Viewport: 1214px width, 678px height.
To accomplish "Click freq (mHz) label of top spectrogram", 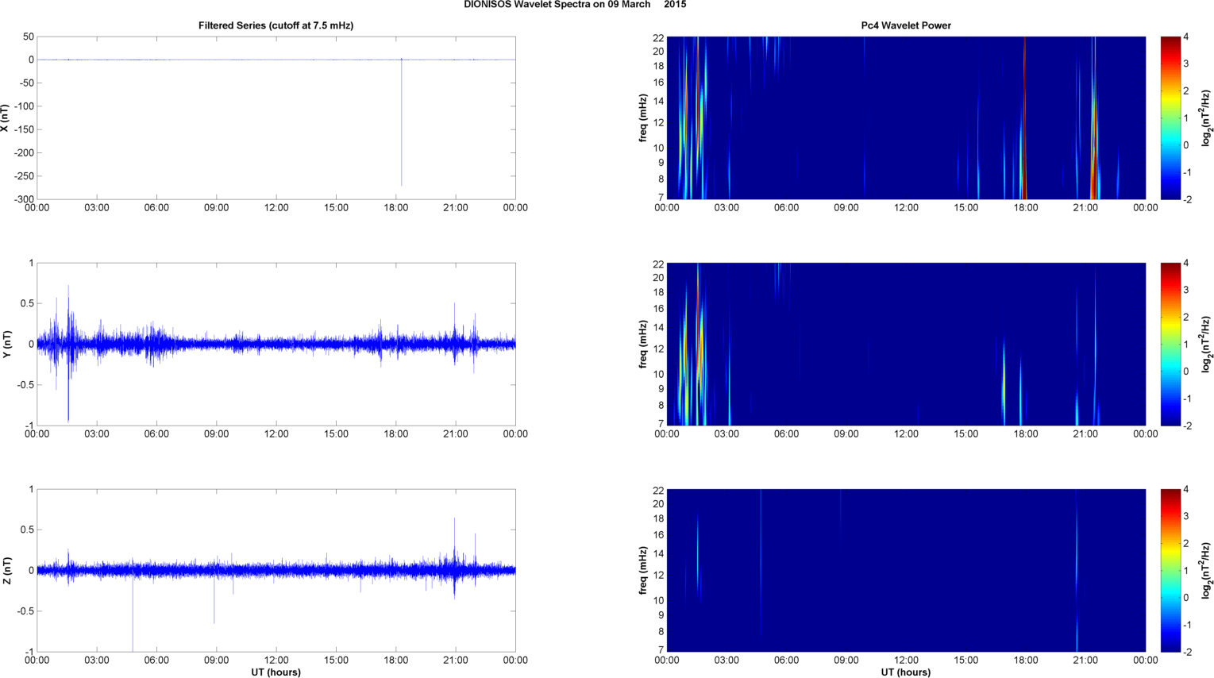I will (x=643, y=118).
